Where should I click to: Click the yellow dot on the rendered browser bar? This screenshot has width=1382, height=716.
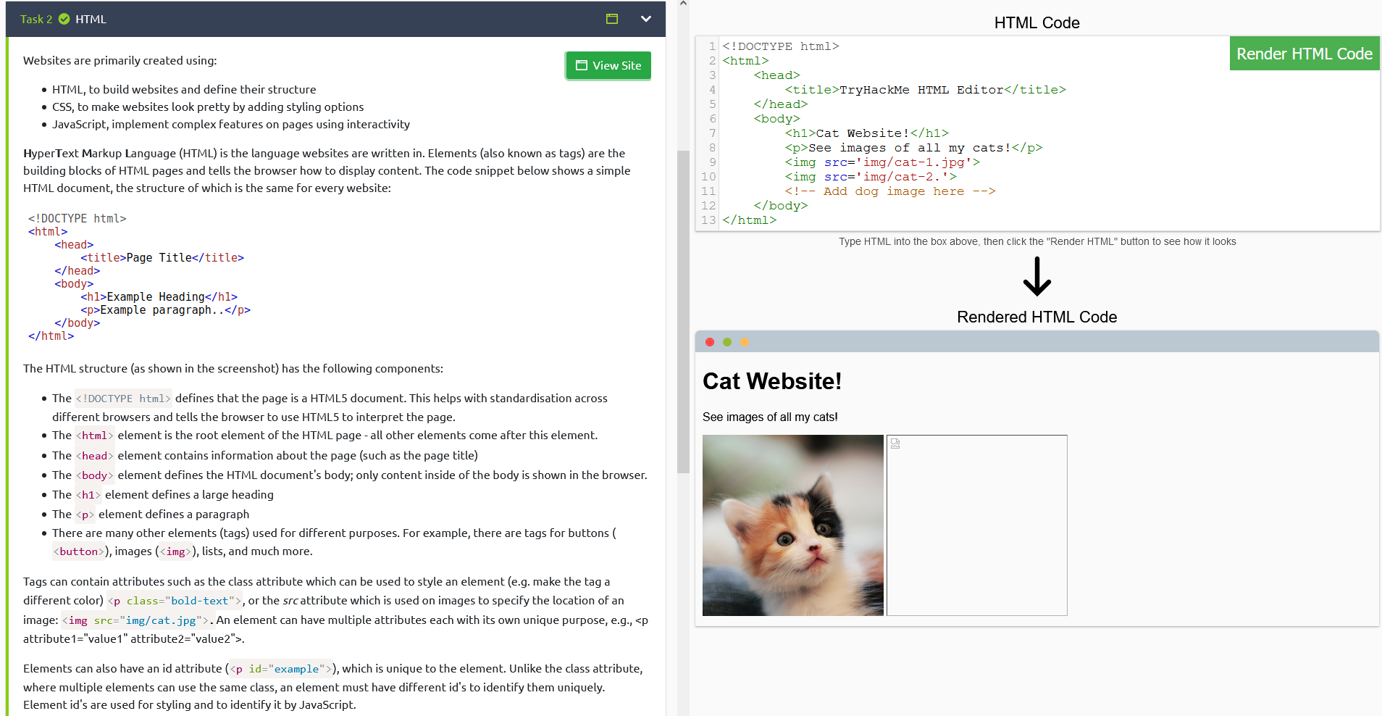(745, 341)
